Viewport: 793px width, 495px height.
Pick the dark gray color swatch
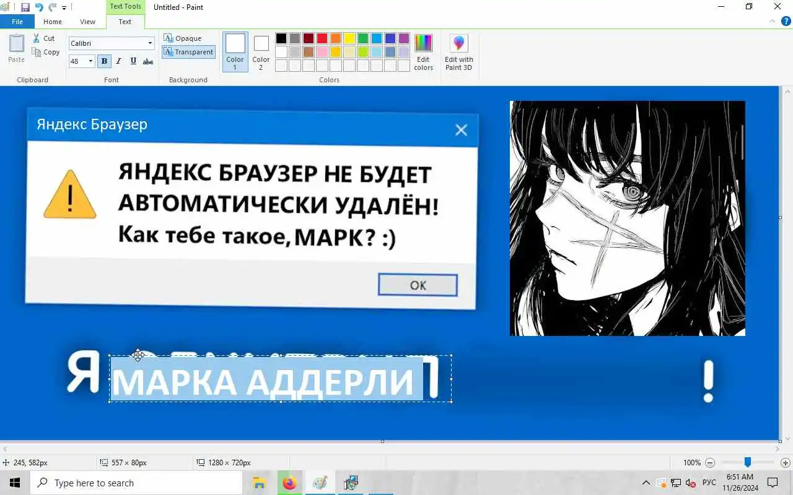(x=295, y=38)
